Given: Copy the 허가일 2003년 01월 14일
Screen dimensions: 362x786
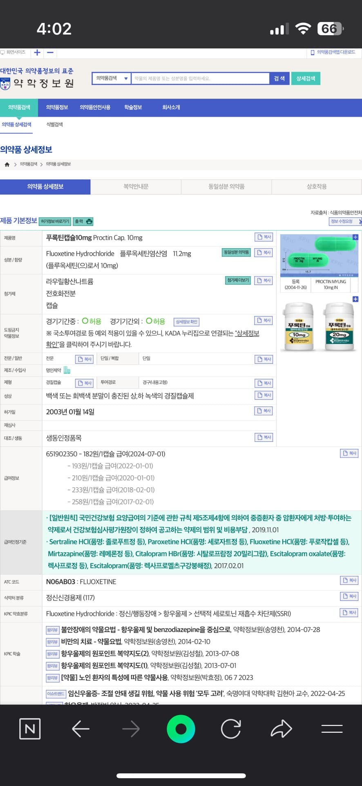Looking at the screenshot, I should pyautogui.click(x=264, y=411).
